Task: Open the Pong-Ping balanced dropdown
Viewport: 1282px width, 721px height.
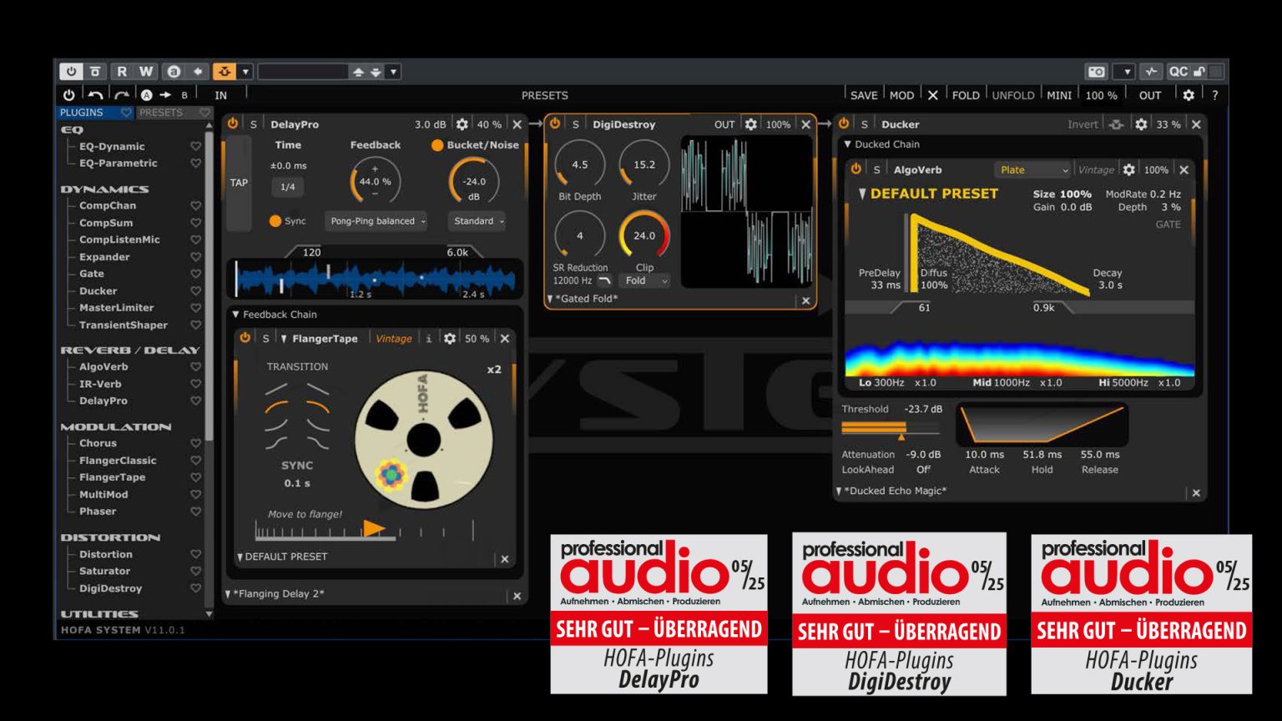Action: tap(376, 221)
